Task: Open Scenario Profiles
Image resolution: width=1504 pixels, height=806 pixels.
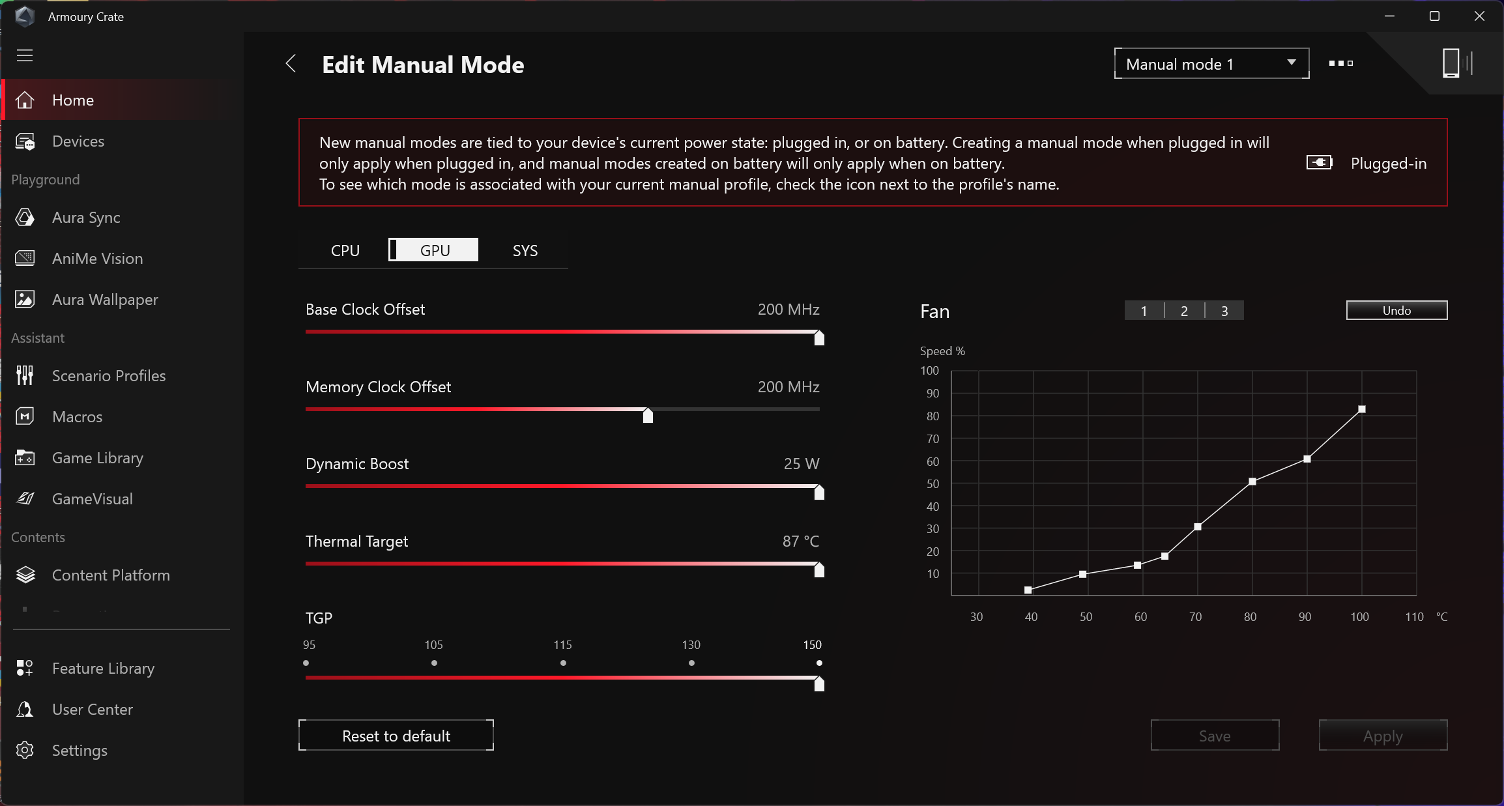Action: coord(108,376)
